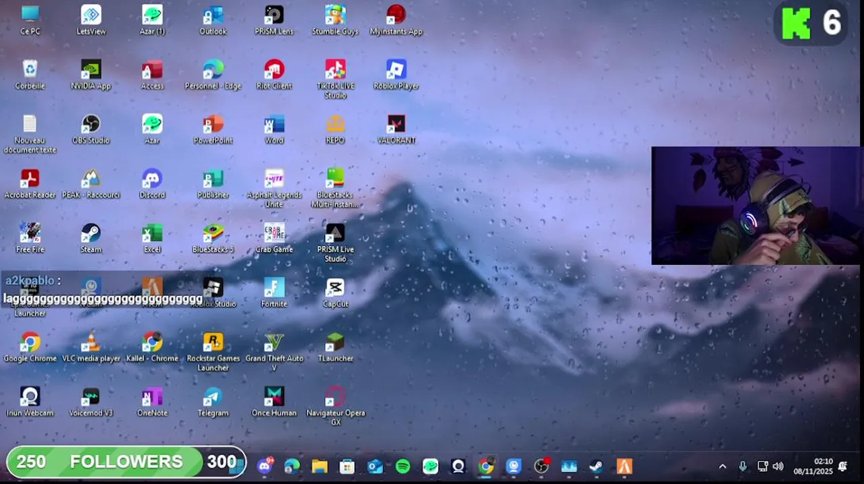This screenshot has width=864, height=484.
Task: Open VLC media player shortcut
Action: coord(91,346)
